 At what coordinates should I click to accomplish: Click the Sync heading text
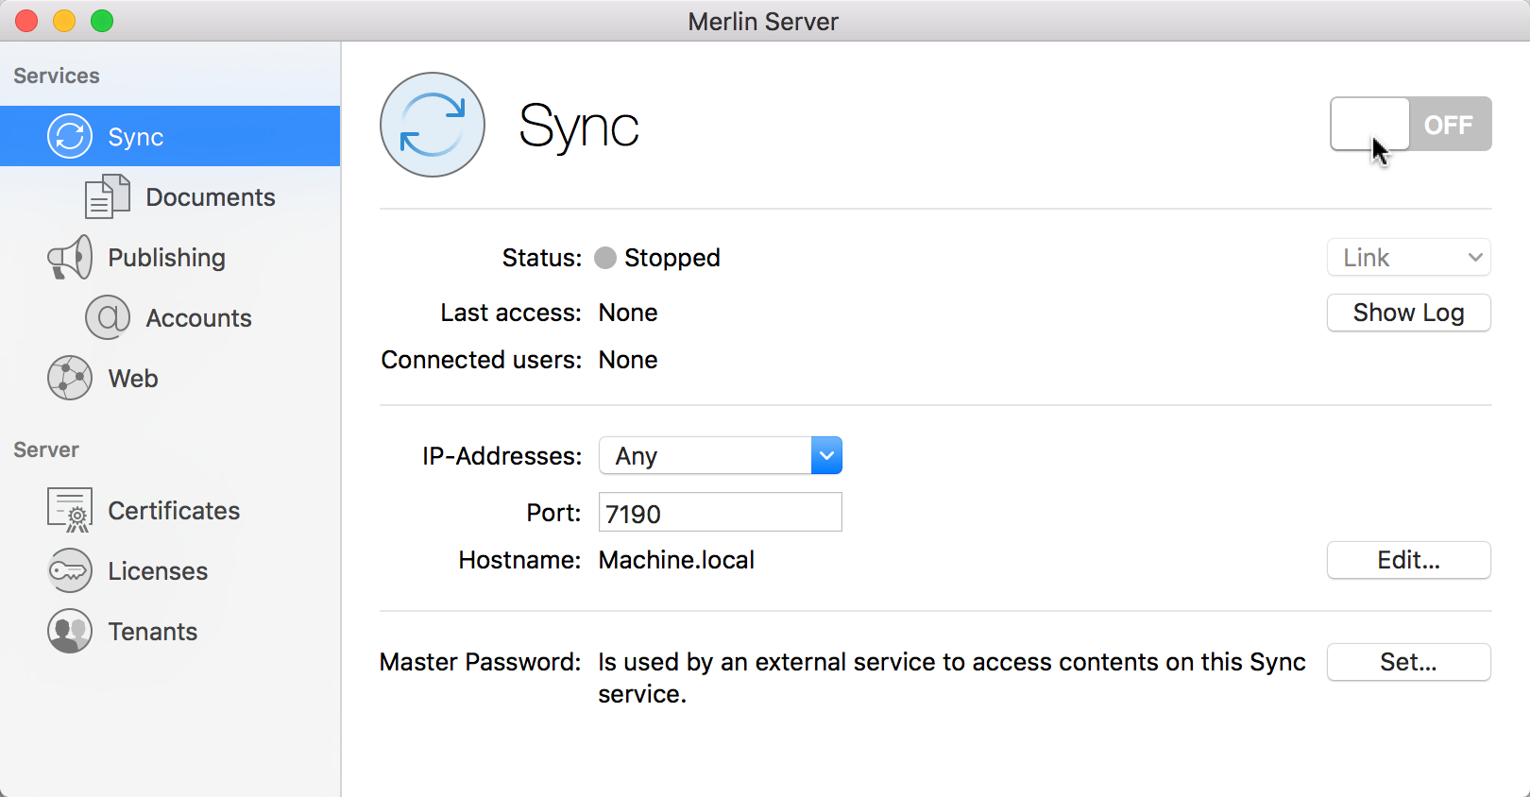tap(579, 127)
